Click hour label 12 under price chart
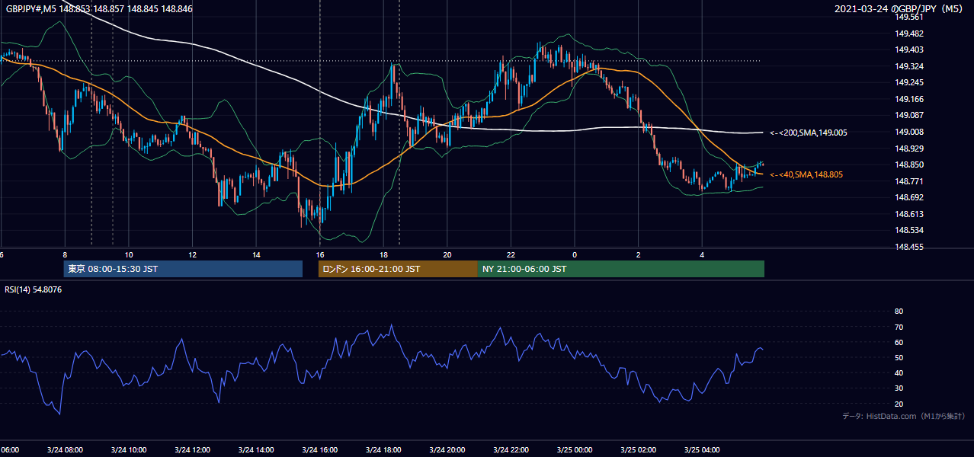974x457 pixels. click(x=192, y=255)
